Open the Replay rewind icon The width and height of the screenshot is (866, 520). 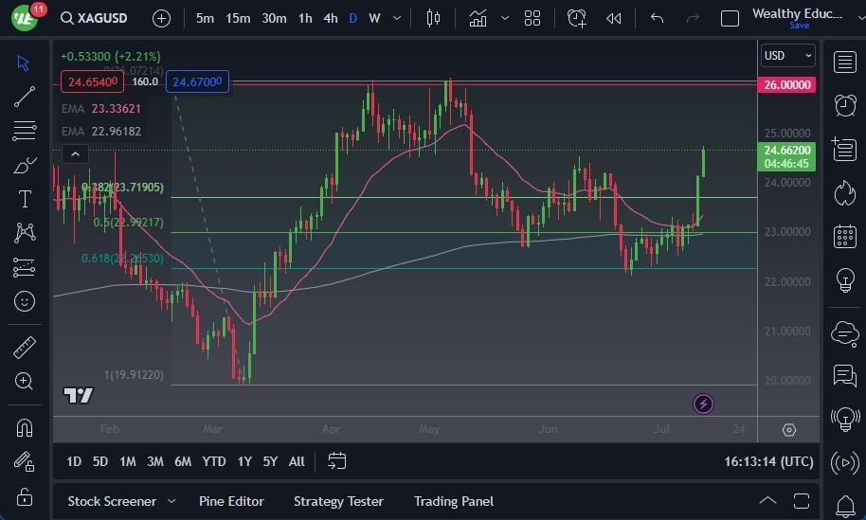614,18
